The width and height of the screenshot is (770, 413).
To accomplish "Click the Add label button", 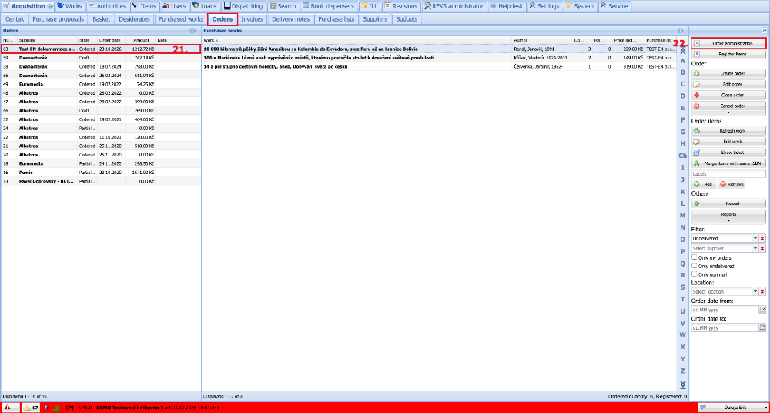I will (x=704, y=184).
